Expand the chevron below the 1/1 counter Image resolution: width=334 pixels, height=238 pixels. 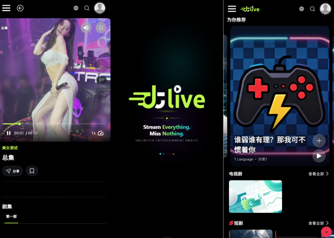click(x=102, y=94)
